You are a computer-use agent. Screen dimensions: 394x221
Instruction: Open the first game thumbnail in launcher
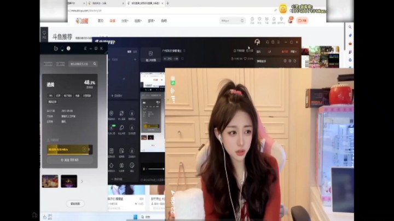point(50,181)
